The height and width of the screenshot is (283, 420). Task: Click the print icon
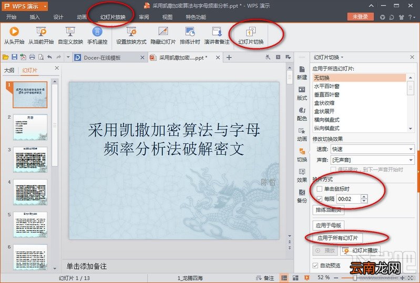[32, 57]
